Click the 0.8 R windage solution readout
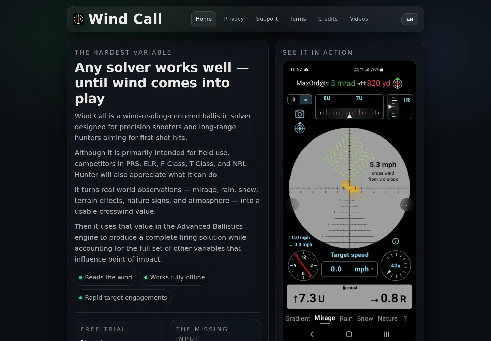This screenshot has width=491, height=341. click(388, 298)
